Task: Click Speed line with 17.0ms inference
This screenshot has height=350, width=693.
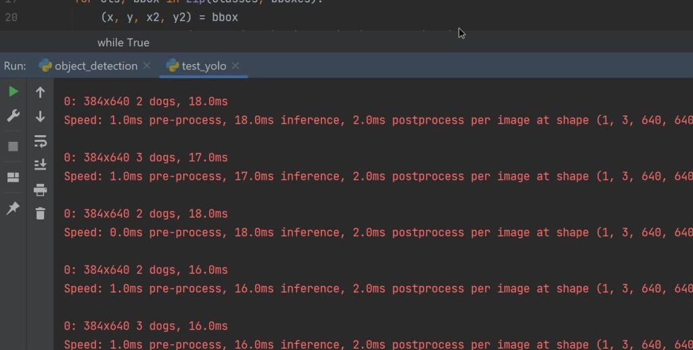Action: pyautogui.click(x=378, y=176)
